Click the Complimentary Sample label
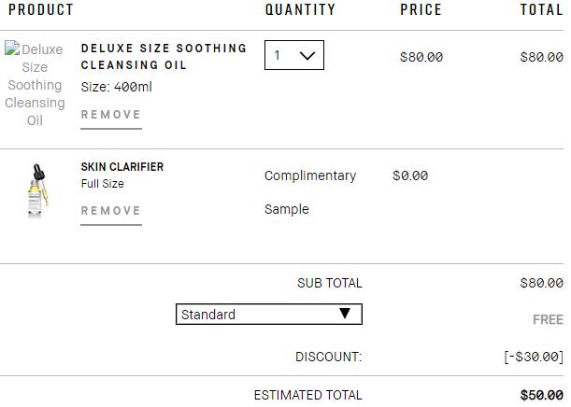This screenshot has height=407, width=571. (x=309, y=191)
